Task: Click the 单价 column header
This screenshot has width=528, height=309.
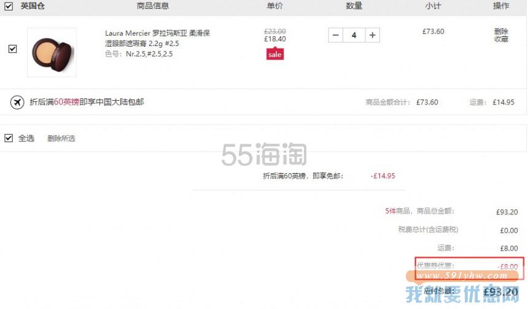Action: tap(275, 6)
